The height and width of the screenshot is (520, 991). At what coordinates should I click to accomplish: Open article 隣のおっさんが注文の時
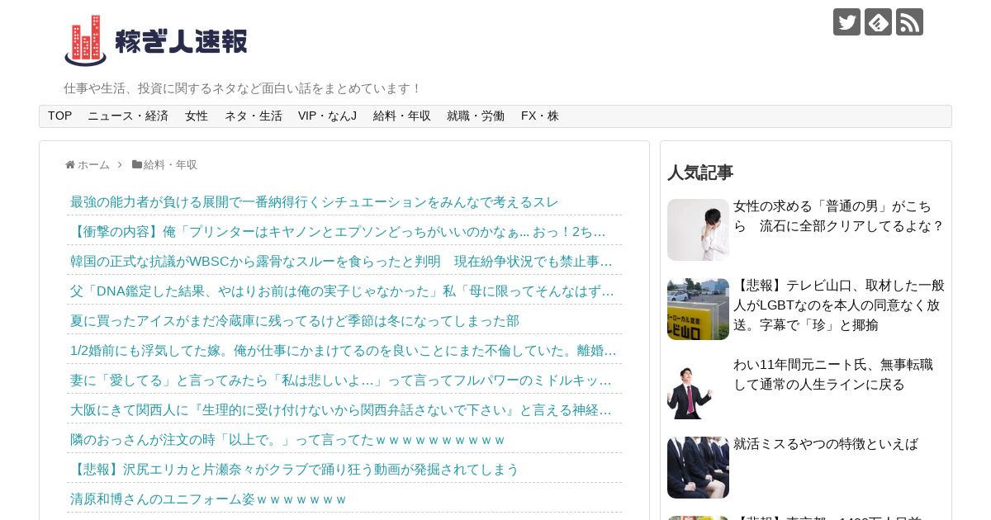287,439
